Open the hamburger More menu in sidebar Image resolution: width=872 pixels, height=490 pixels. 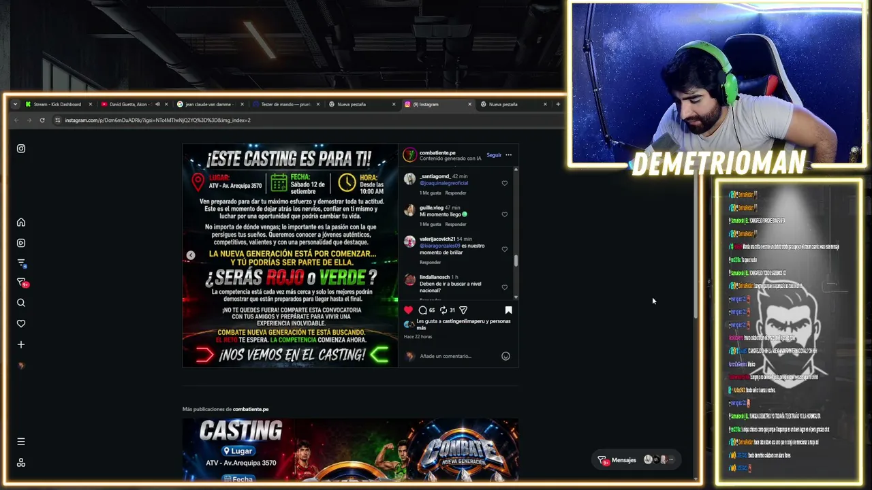(21, 442)
